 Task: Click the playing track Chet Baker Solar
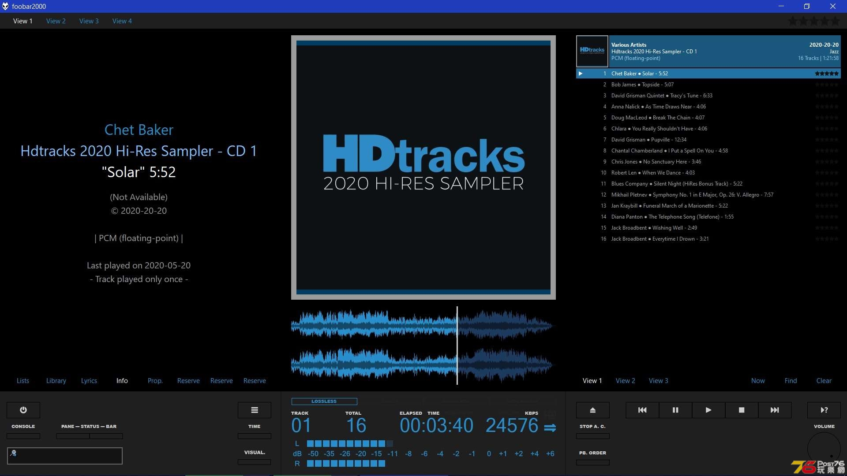pos(708,74)
